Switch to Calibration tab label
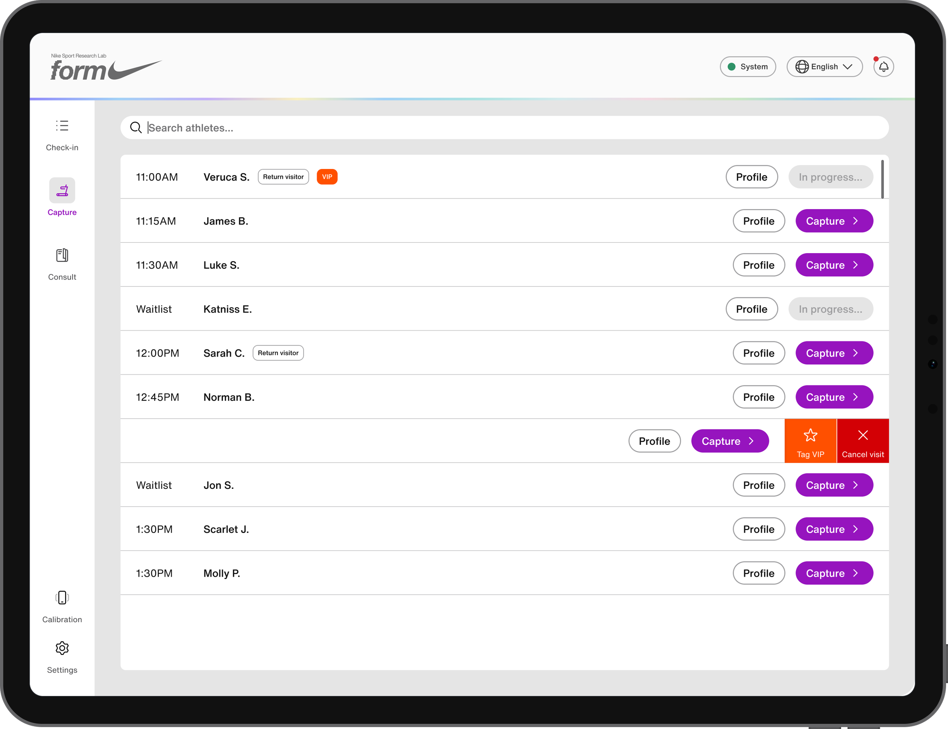Viewport: 948px width, 729px height. 62,620
